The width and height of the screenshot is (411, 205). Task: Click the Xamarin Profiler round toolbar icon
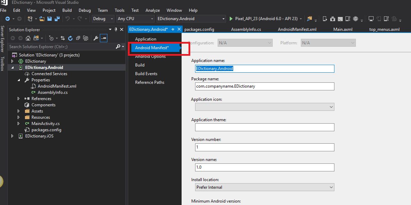point(356,19)
